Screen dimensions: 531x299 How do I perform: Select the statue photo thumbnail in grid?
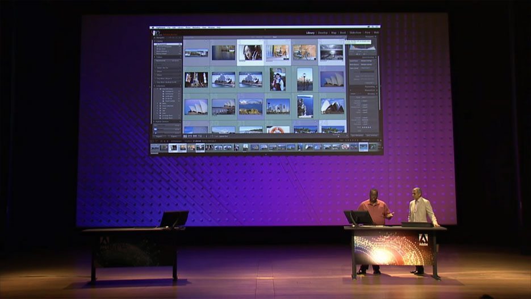pyautogui.click(x=305, y=106)
